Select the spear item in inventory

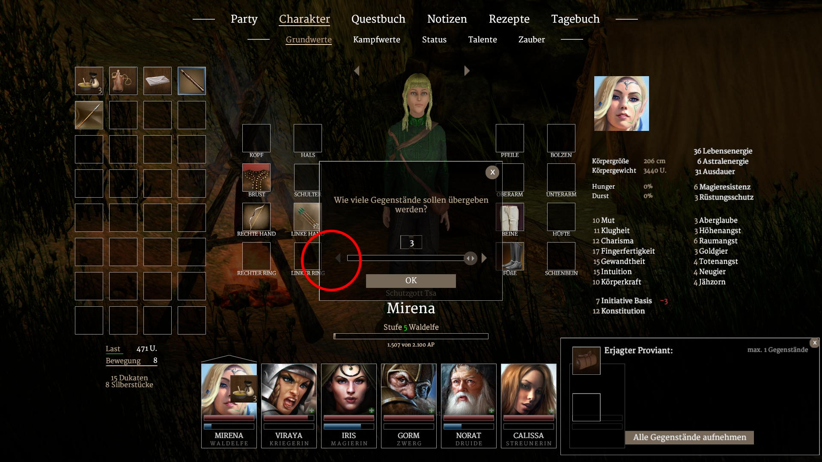pos(89,115)
